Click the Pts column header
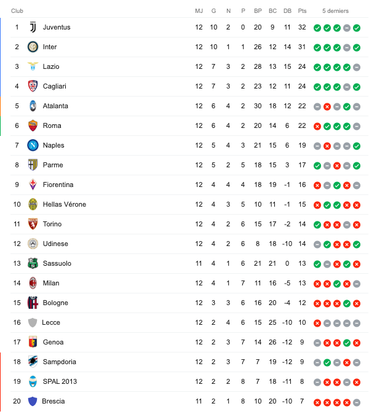Image resolution: width=369 pixels, height=414 pixels. tap(302, 11)
